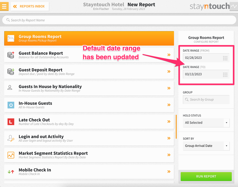
Task: Focus the Search by Group field
Action: pyautogui.click(x=206, y=99)
